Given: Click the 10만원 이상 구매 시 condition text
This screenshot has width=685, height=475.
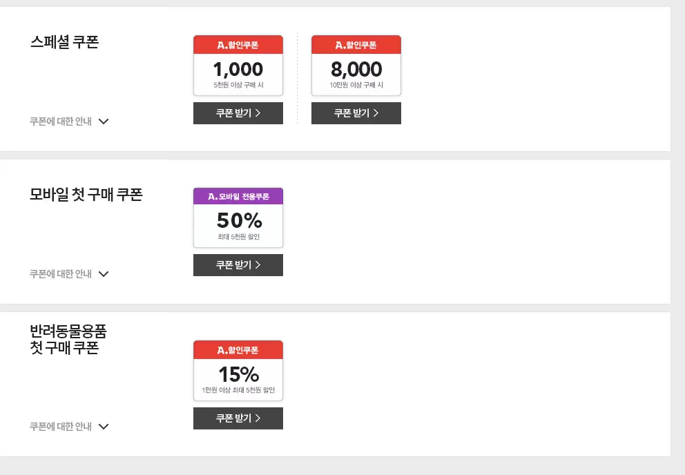Looking at the screenshot, I should tap(356, 85).
